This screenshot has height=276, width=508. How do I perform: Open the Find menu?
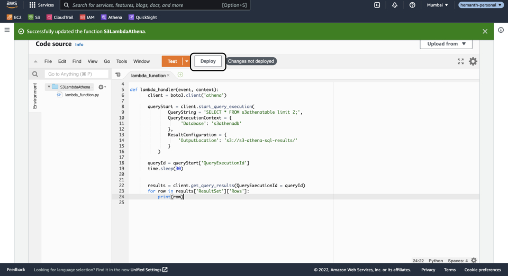pos(77,61)
